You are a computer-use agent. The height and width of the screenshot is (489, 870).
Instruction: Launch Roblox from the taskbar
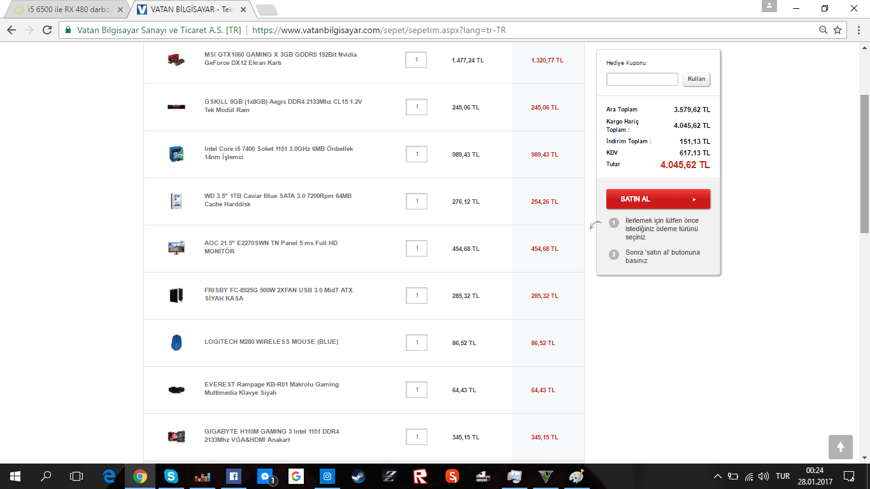pyautogui.click(x=420, y=476)
